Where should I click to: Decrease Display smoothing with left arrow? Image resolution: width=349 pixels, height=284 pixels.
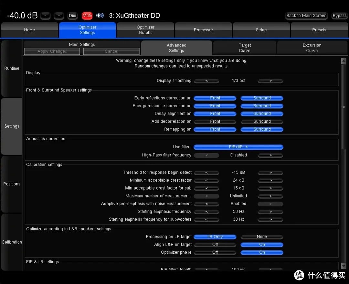[x=206, y=80]
